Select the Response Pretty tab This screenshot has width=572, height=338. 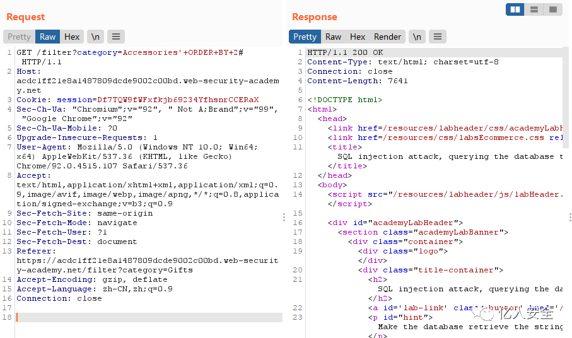point(305,37)
